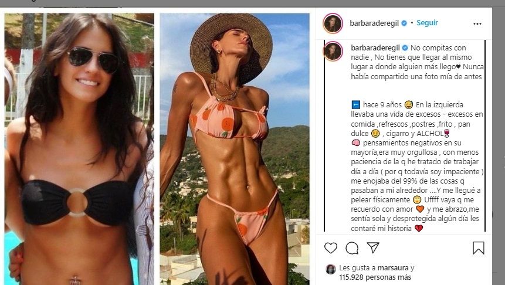Select the profile avatar beside the caption
Screen dimensions: 505x285
333,51
